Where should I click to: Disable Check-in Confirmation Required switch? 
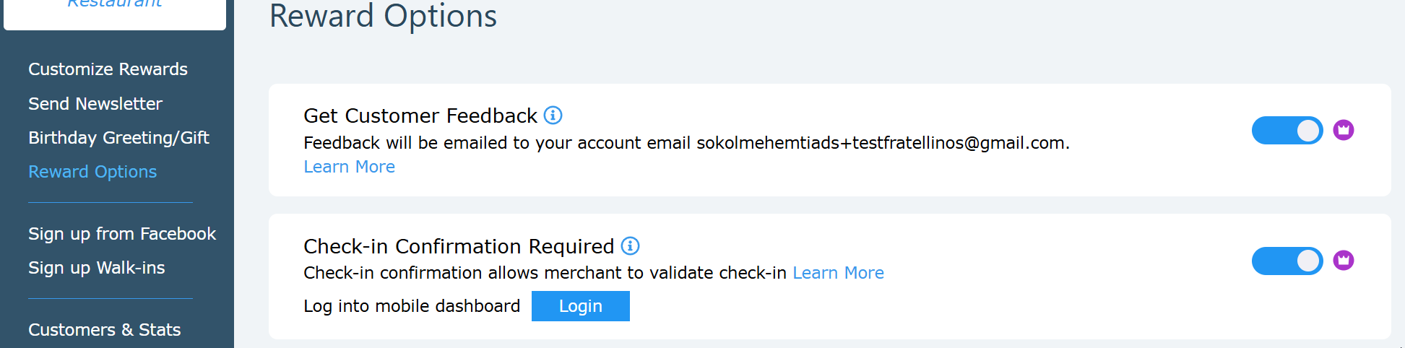pos(1287,261)
